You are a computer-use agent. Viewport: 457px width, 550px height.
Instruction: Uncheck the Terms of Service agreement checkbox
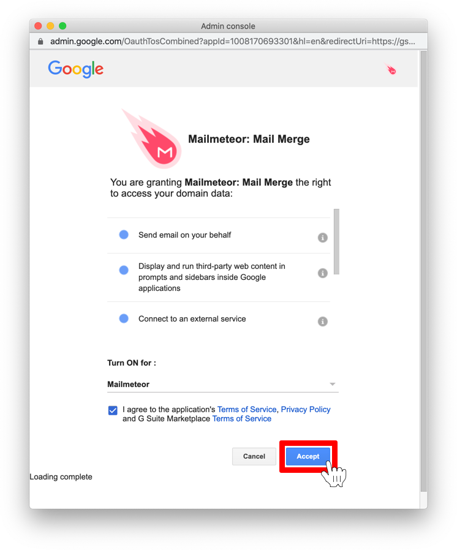pos(113,410)
